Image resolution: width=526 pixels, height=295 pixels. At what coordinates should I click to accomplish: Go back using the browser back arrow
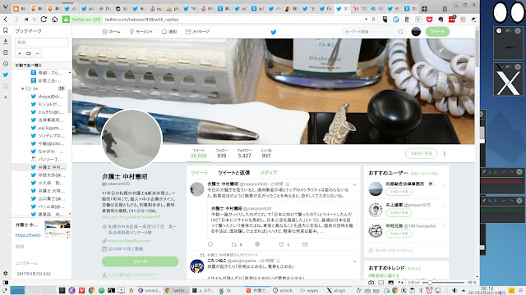coord(6,20)
